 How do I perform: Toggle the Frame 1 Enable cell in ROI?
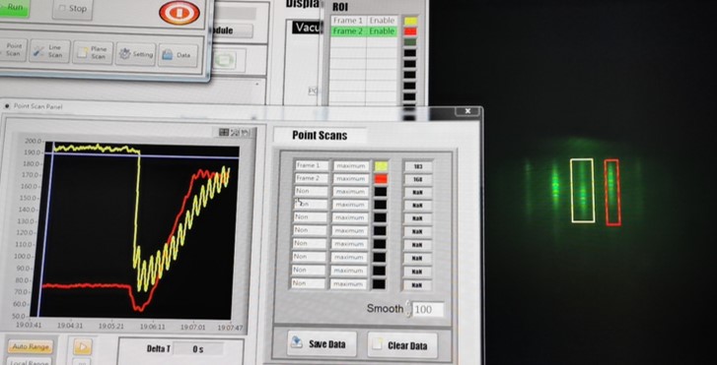click(382, 21)
